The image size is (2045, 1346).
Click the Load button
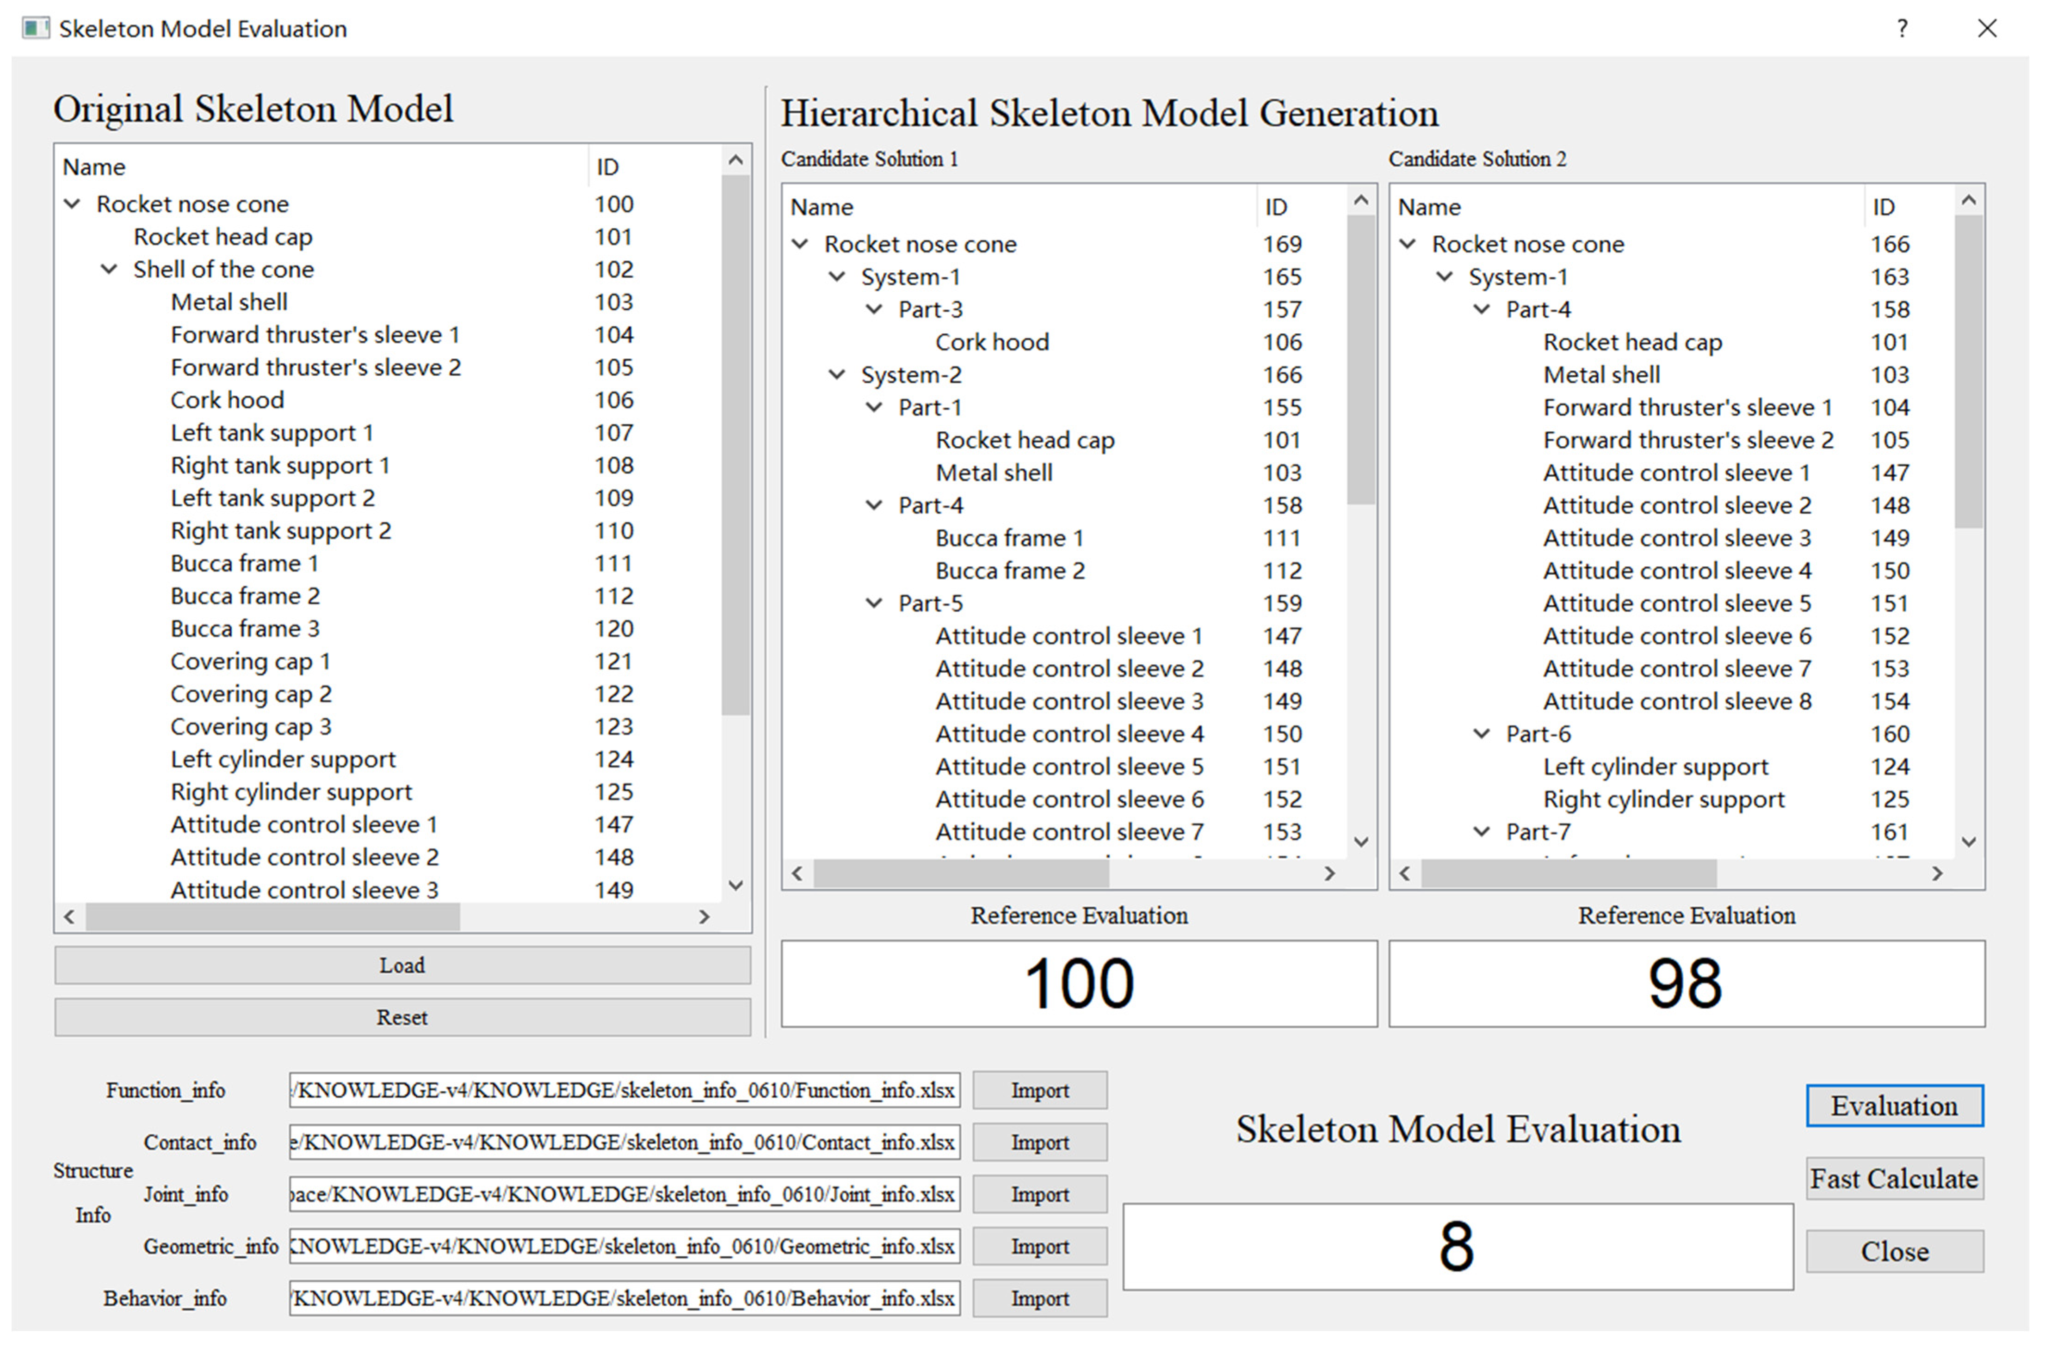(x=402, y=966)
